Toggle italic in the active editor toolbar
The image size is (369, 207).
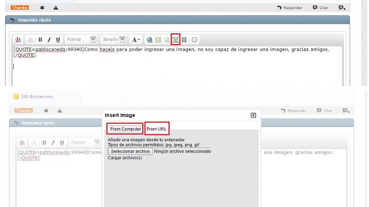pyautogui.click(x=49, y=40)
